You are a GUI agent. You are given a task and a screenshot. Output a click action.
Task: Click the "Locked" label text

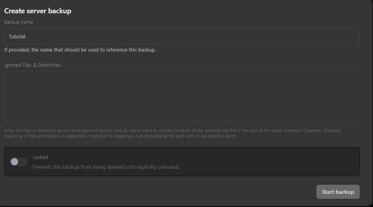40,157
